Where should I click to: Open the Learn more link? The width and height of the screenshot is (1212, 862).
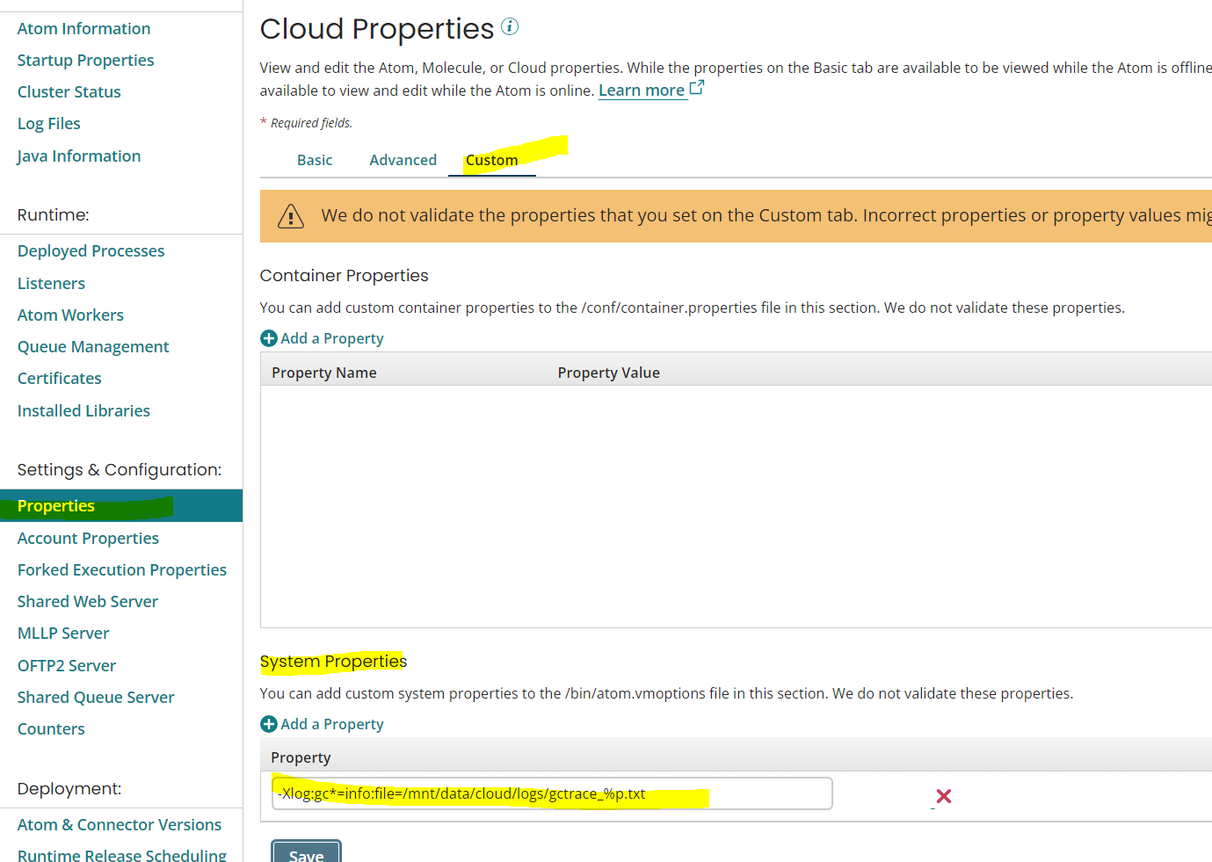coord(642,90)
